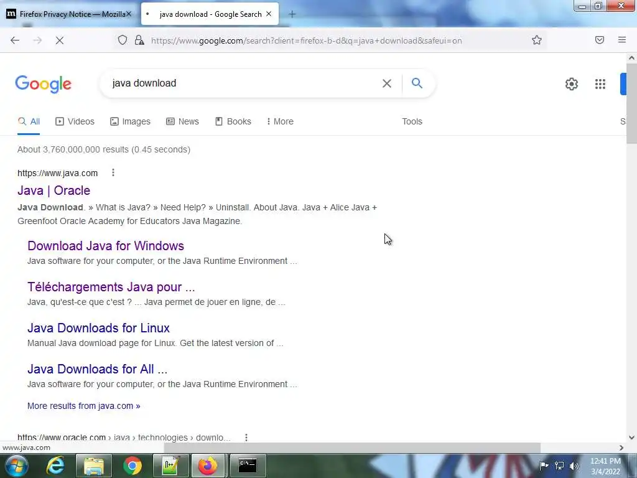Close the java download Google Search tab
Image resolution: width=637 pixels, height=478 pixels.
(269, 14)
